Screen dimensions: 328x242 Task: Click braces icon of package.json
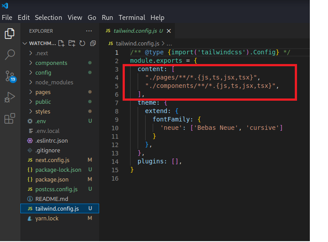(x=30, y=179)
